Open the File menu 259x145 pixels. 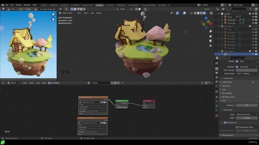pos(7,5)
